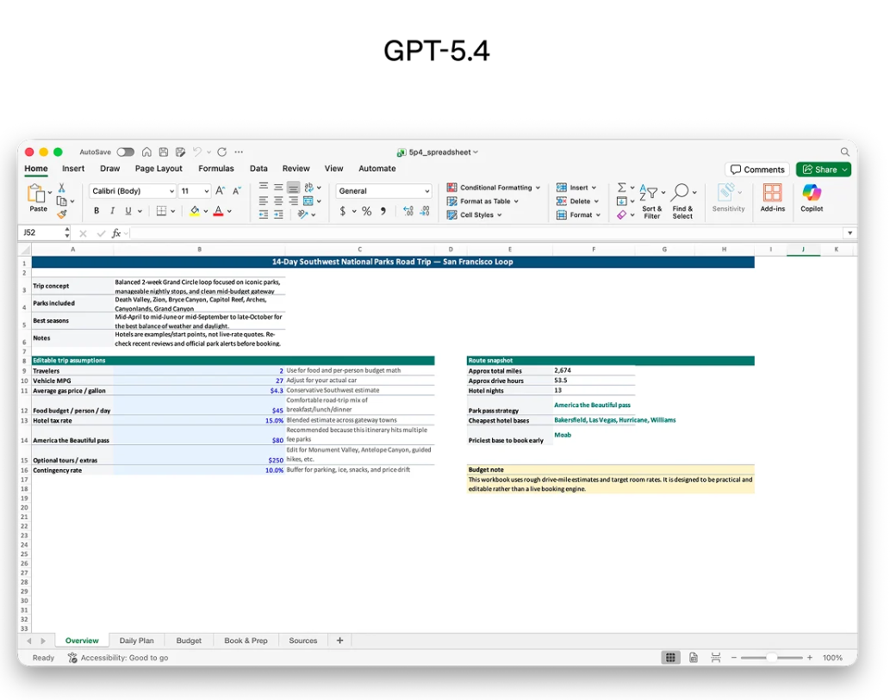The image size is (890, 700).
Task: Toggle italic formatting
Action: tap(112, 211)
